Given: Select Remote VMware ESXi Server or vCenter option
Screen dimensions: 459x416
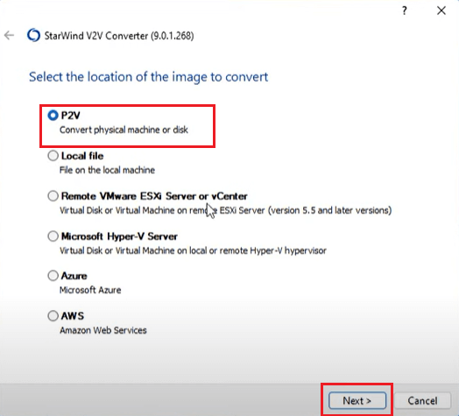Looking at the screenshot, I should pos(53,196).
